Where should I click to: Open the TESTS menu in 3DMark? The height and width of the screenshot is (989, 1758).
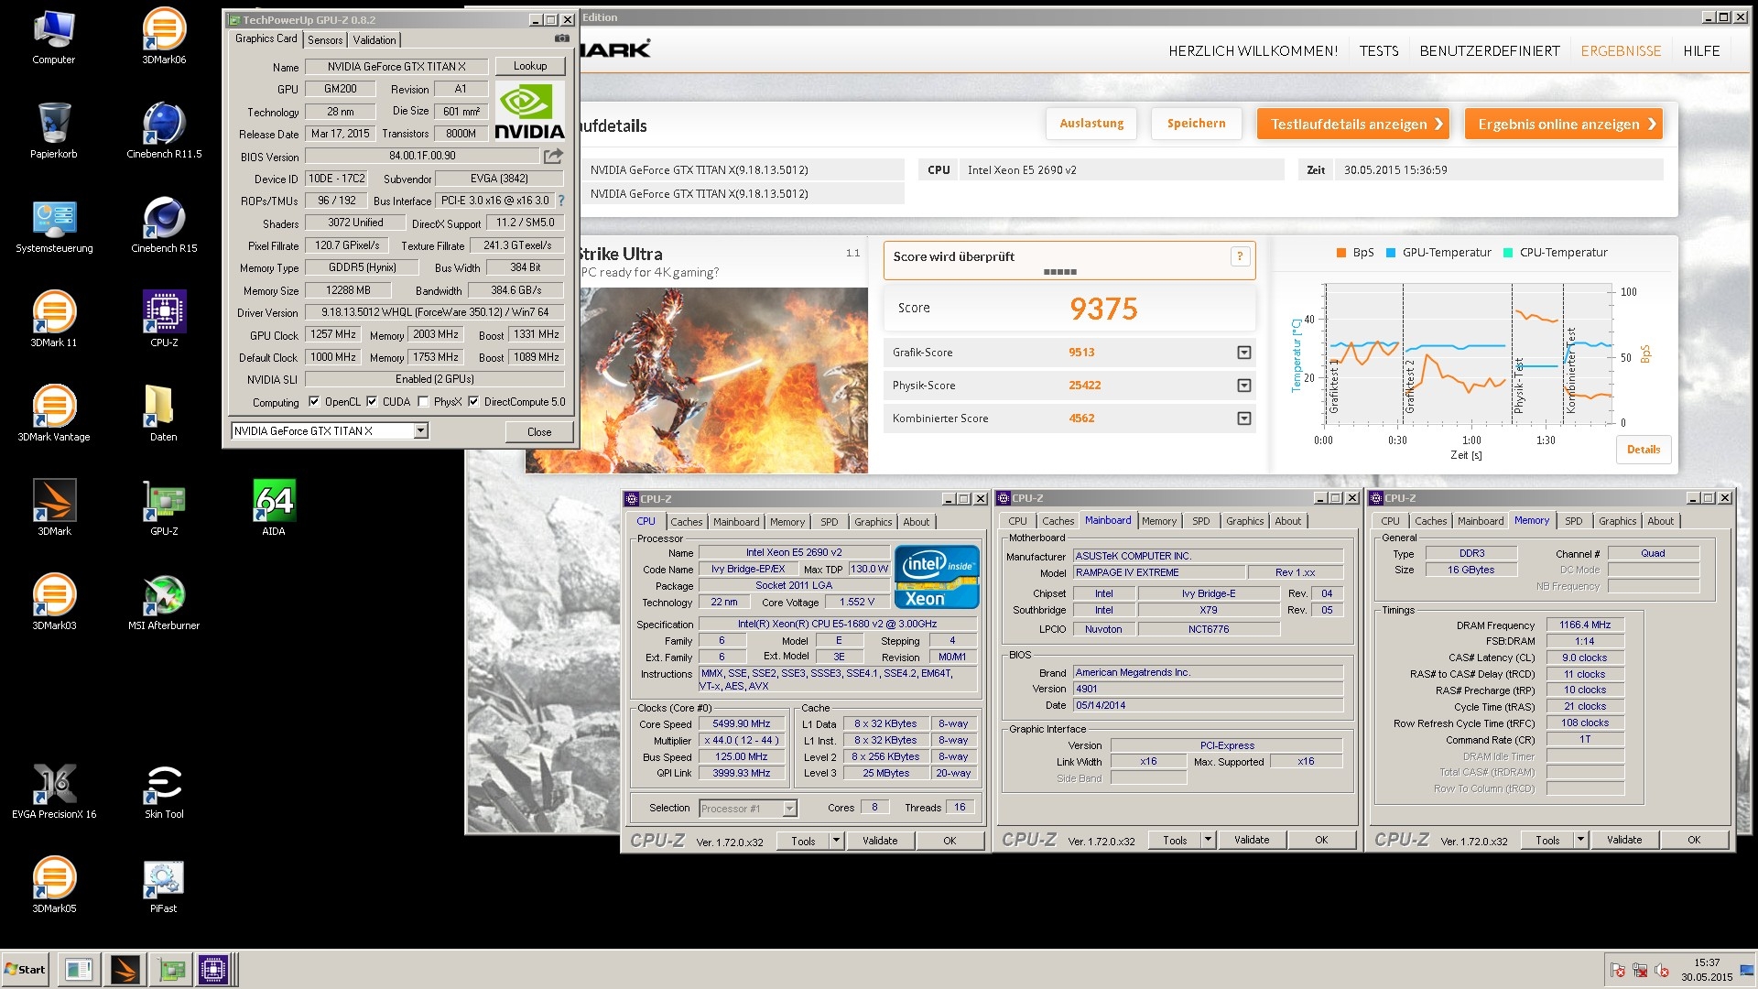[1378, 50]
